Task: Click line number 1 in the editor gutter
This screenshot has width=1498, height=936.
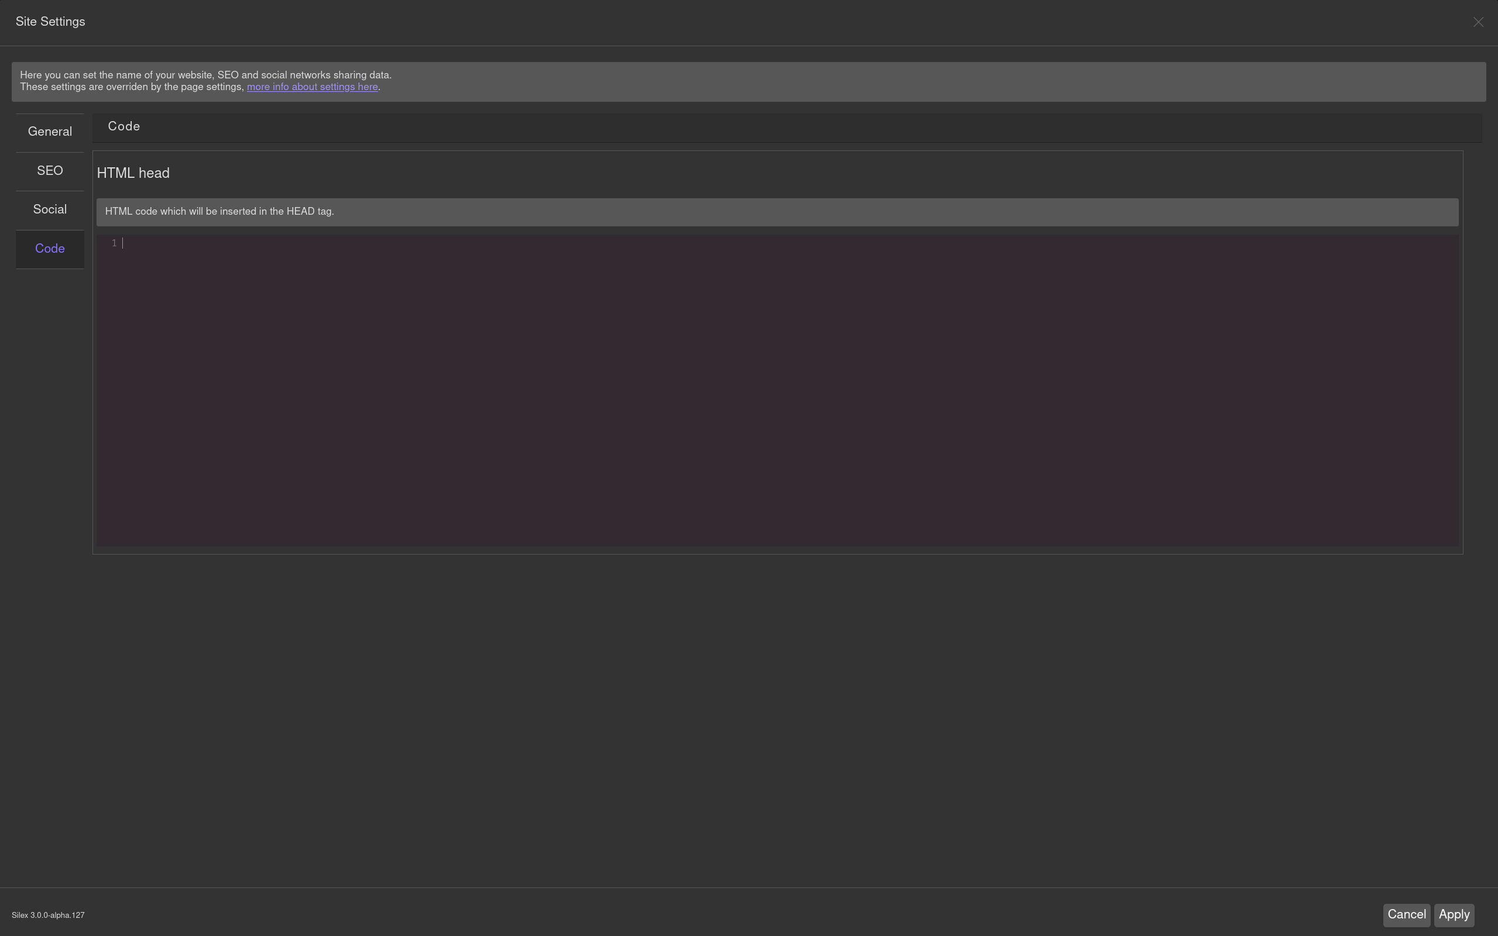Action: pyautogui.click(x=114, y=243)
